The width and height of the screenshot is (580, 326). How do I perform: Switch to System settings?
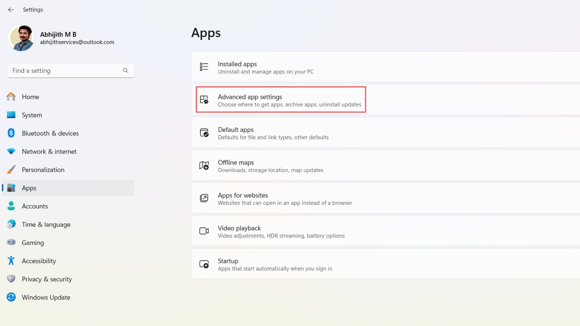32,115
